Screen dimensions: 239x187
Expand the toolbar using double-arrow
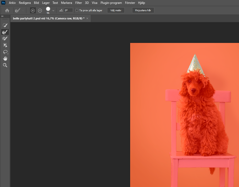point(2,16)
